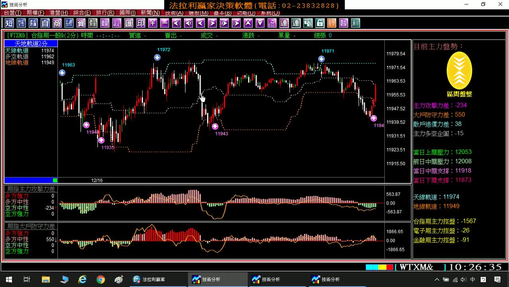The image size is (509, 287).
Task: Click the 短 toolbar icon
Action: tap(9, 23)
